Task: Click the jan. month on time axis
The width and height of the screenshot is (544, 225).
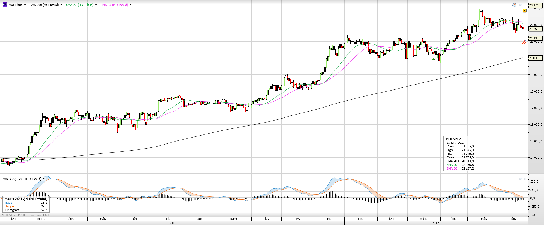Action: (x=360, y=219)
